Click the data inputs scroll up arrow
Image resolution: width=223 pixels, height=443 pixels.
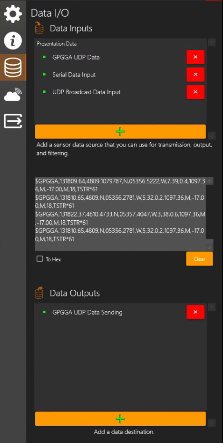point(212,42)
